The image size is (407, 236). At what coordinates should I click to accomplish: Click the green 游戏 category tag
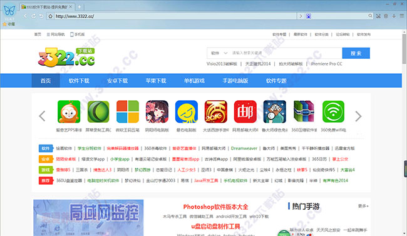[46, 170]
